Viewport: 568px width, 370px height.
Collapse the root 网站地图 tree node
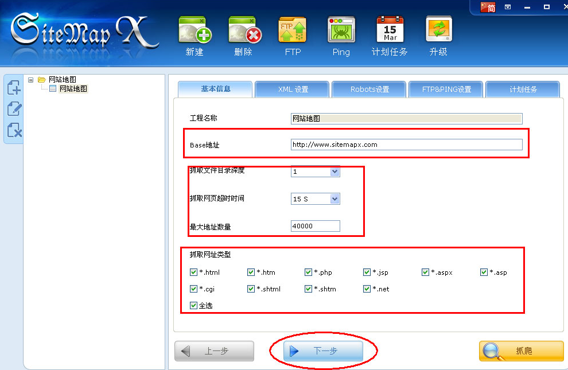[x=31, y=80]
